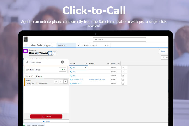Open info@salesforce.com email link
Image resolution: width=189 pixels, height=126 pixels.
[97, 80]
